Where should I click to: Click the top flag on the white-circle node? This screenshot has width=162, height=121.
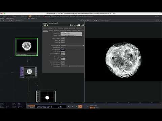(x=38, y=92)
